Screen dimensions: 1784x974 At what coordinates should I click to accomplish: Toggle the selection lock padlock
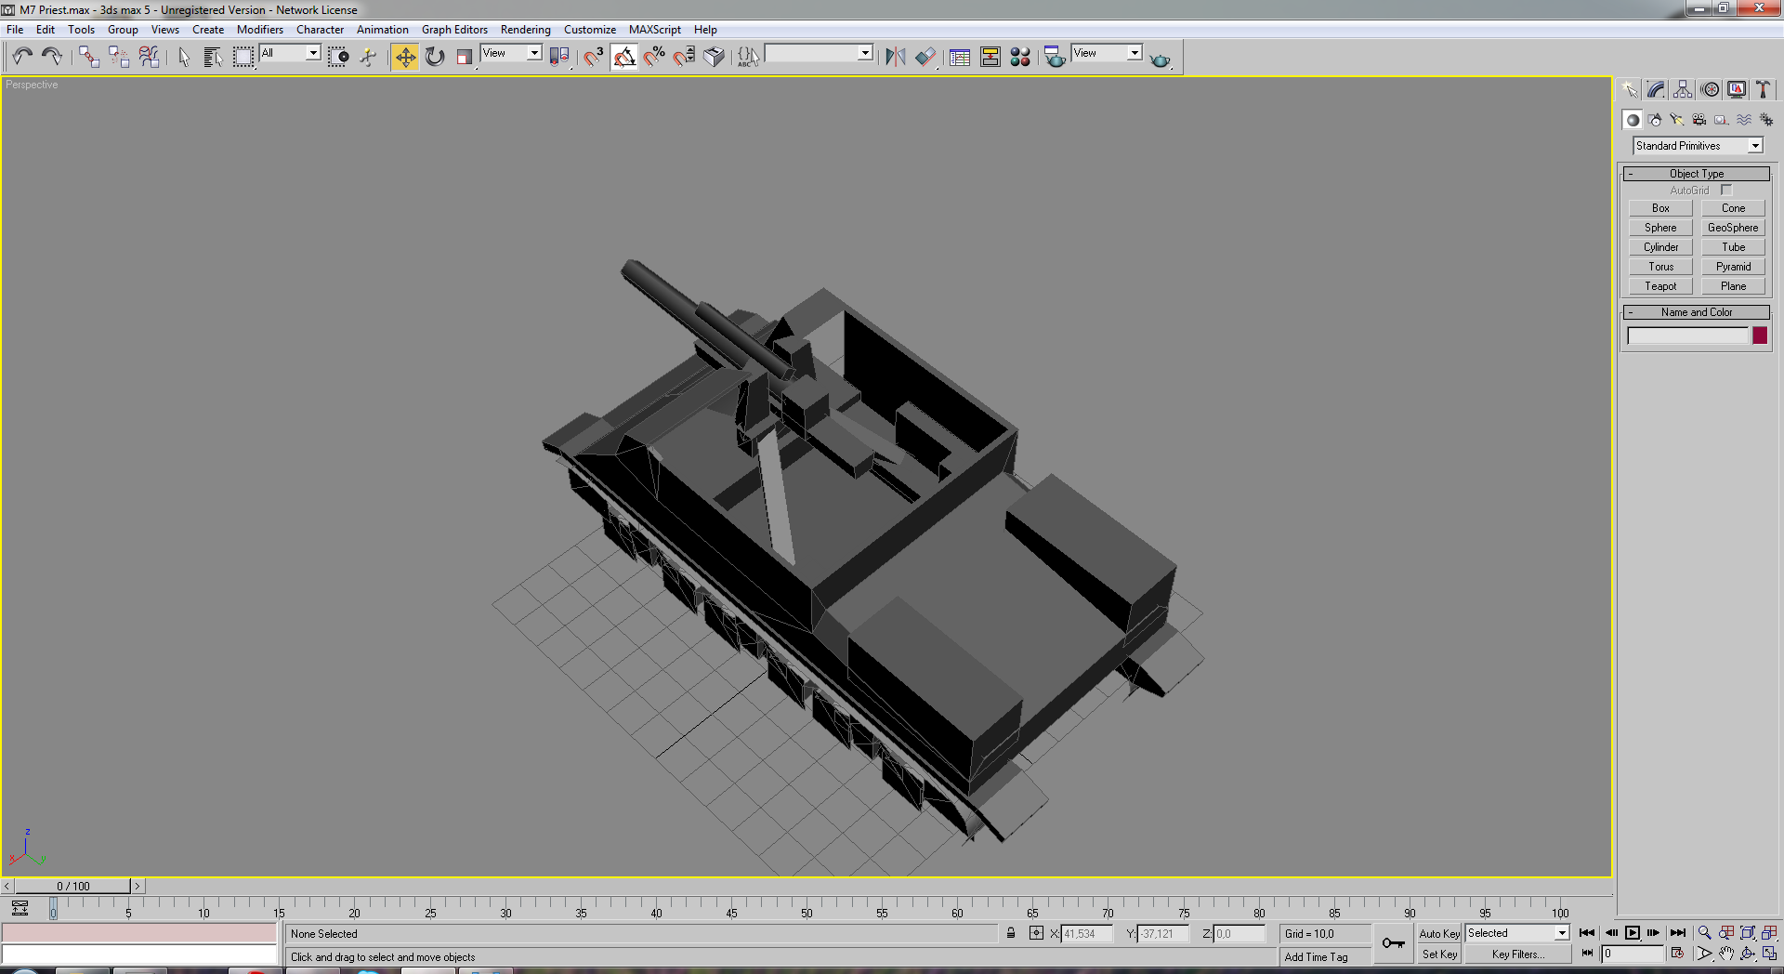[x=1011, y=933]
